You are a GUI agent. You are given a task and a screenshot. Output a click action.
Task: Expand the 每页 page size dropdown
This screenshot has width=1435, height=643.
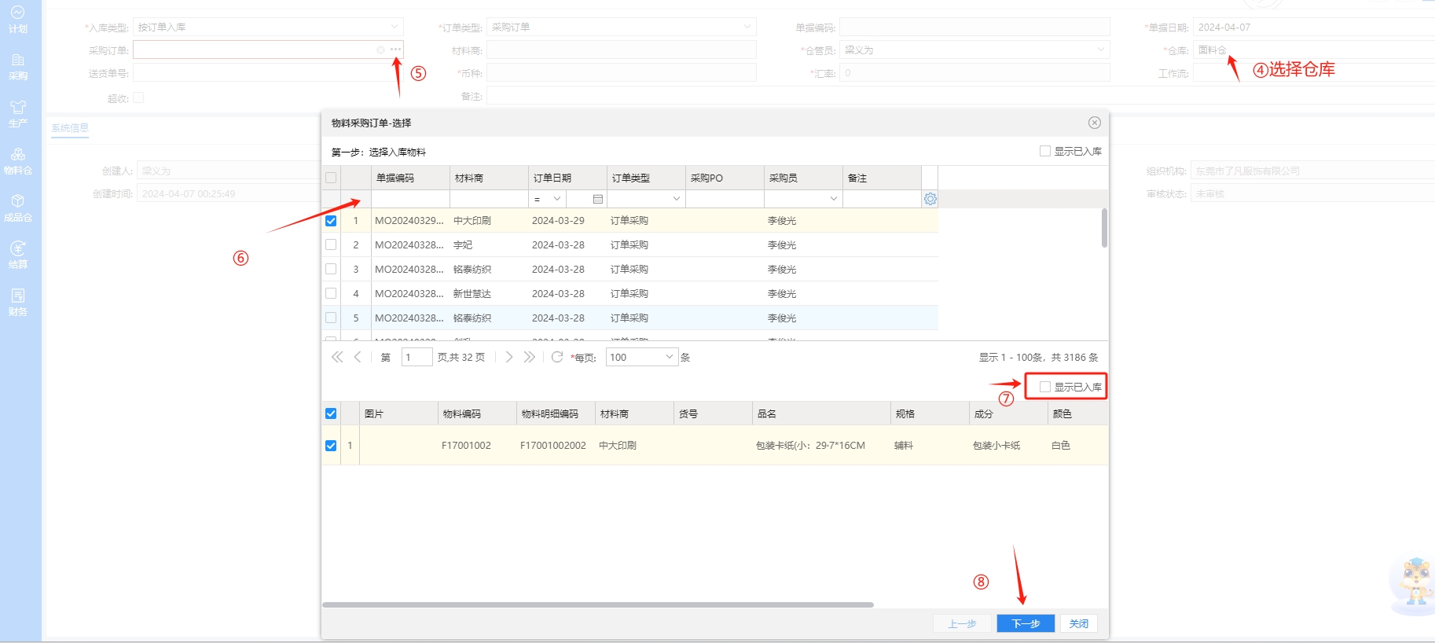coord(669,357)
